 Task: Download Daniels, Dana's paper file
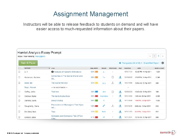click(120, 100)
